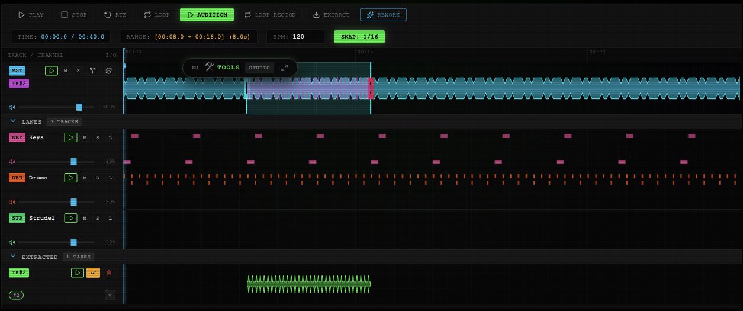Image resolution: width=743 pixels, height=311 pixels.
Task: Mute the Keys lane
Action: [85, 137]
